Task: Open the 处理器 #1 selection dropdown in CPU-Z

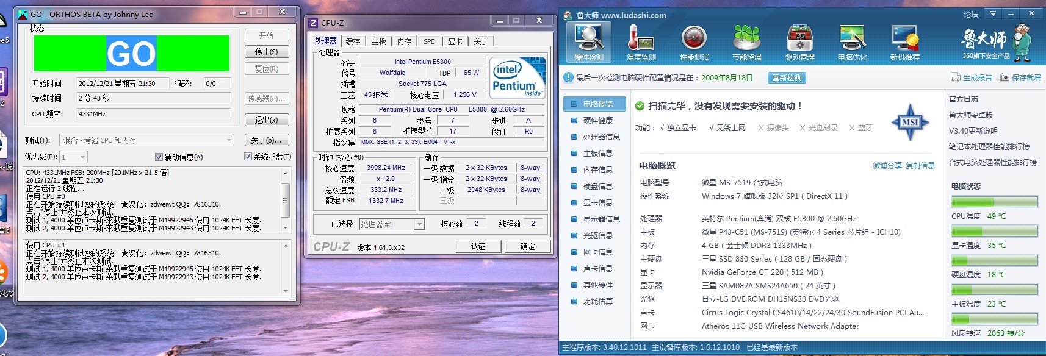Action: [x=391, y=224]
